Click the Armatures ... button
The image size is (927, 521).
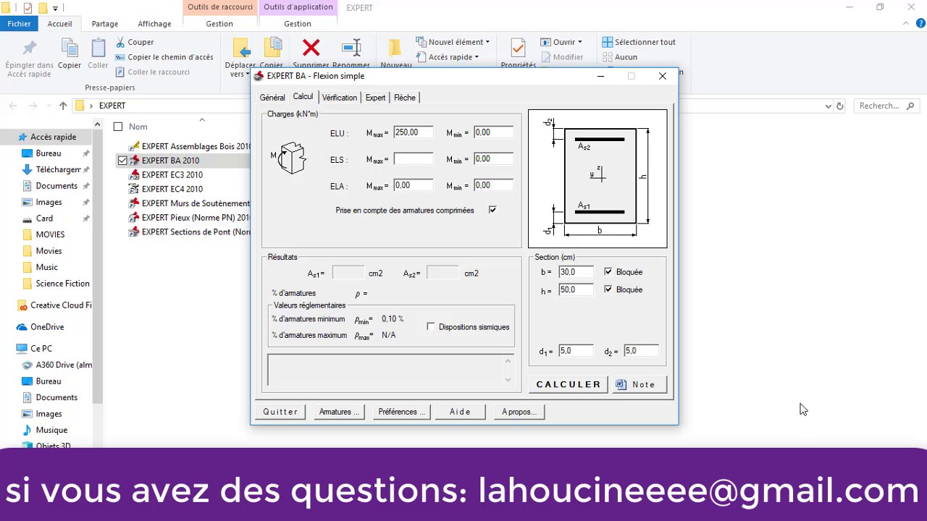[x=339, y=412]
